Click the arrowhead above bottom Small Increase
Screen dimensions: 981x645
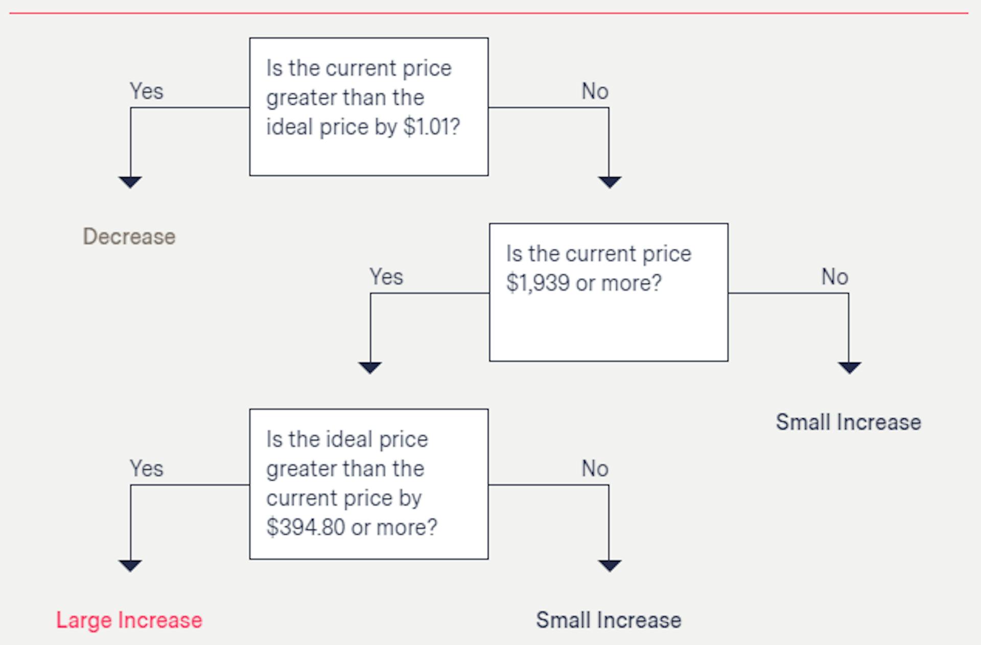click(610, 566)
